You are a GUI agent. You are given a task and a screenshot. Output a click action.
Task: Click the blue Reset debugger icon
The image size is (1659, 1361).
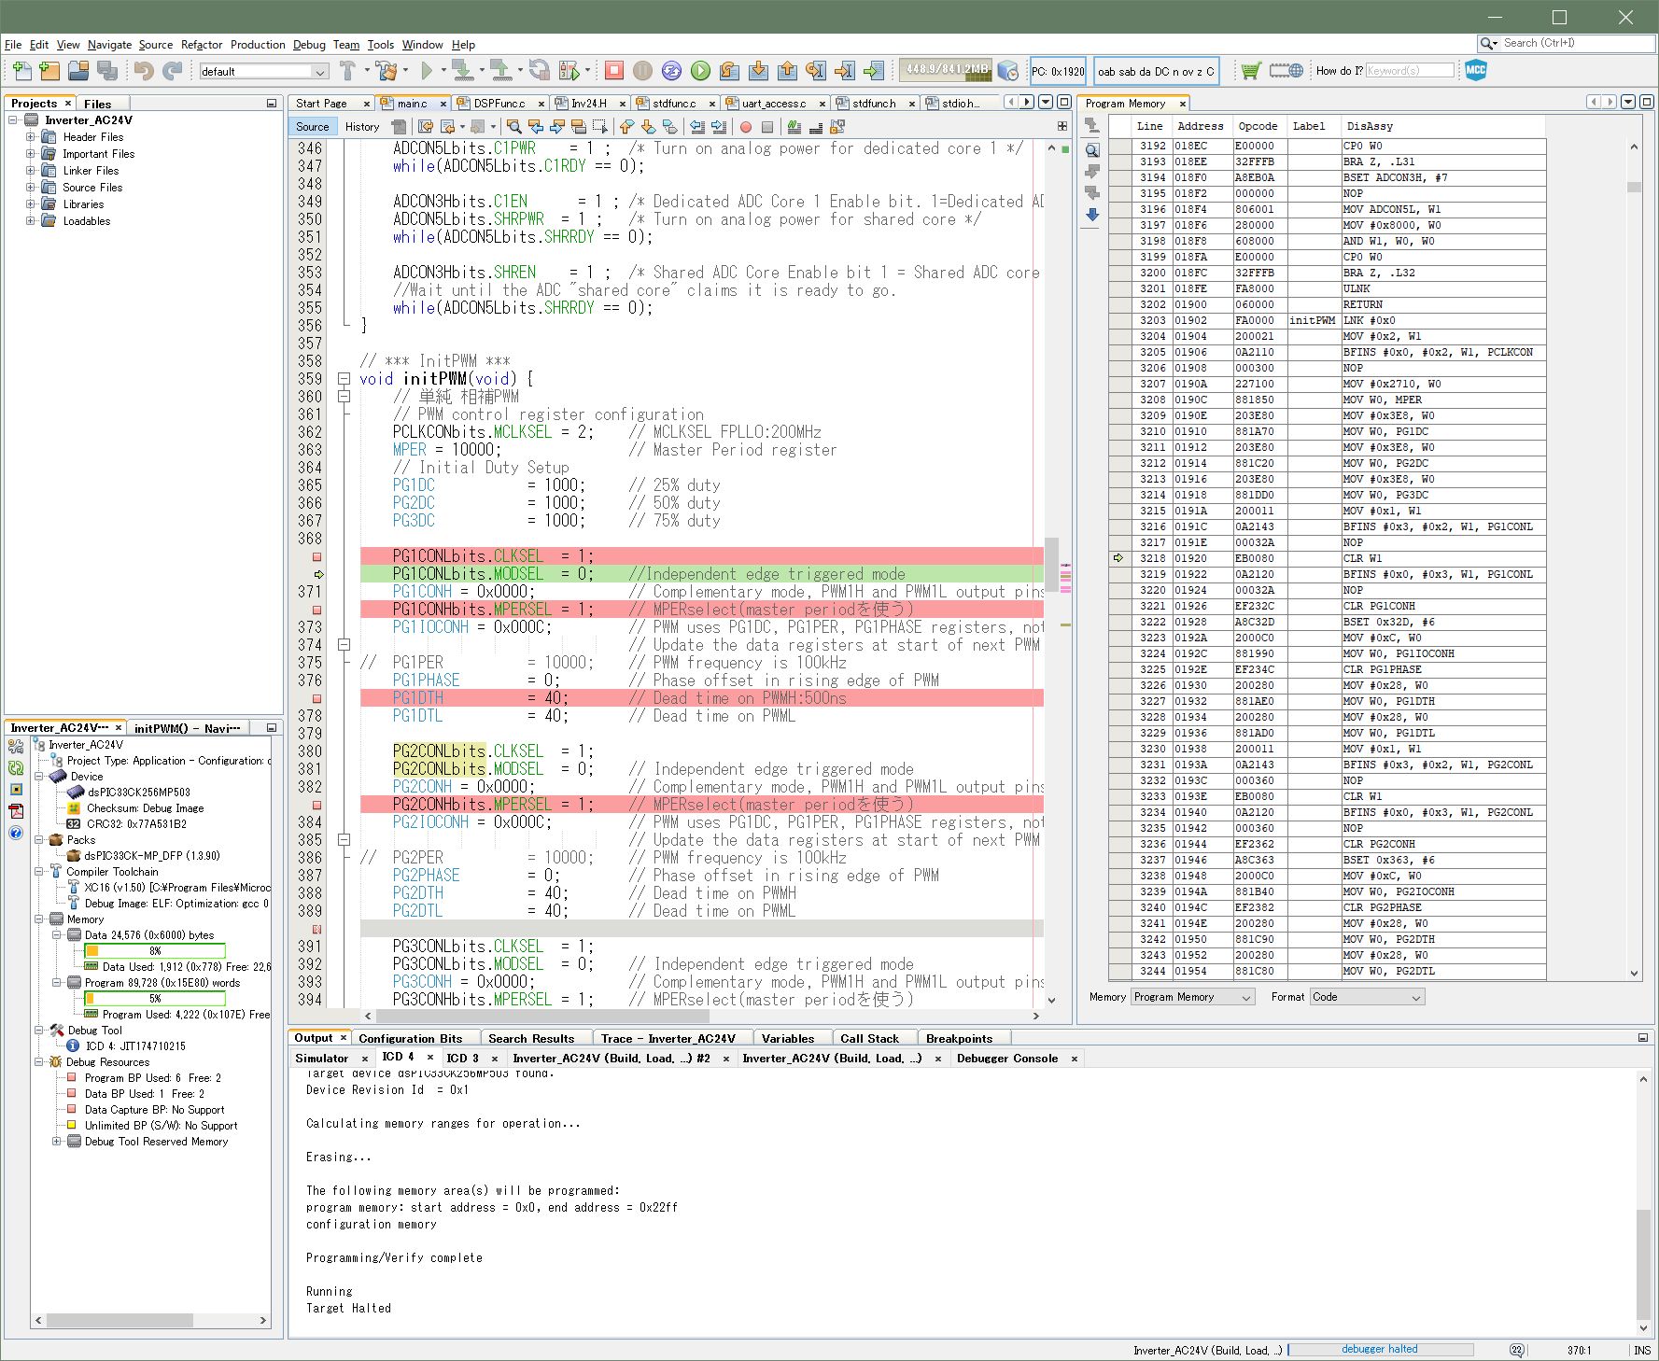[671, 71]
